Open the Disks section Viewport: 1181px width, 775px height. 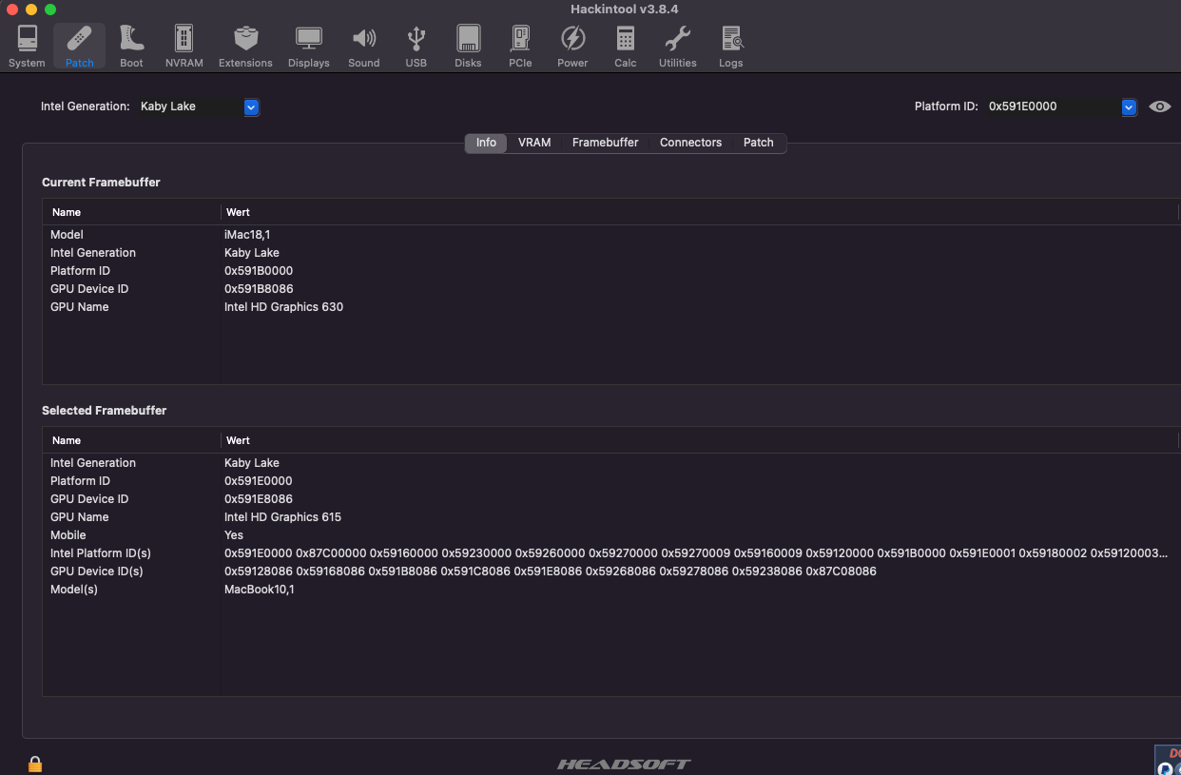point(468,47)
